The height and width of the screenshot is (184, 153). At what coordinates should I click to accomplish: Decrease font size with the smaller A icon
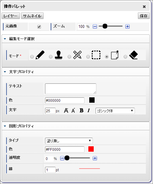pos(73,110)
